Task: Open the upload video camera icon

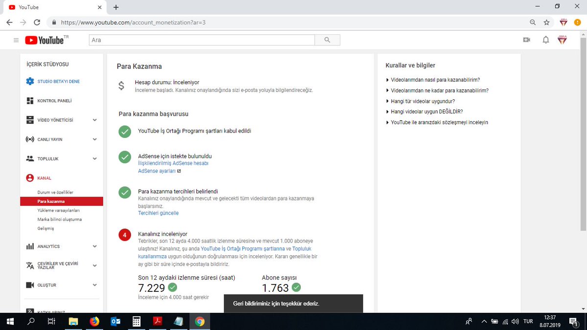Action: click(526, 40)
